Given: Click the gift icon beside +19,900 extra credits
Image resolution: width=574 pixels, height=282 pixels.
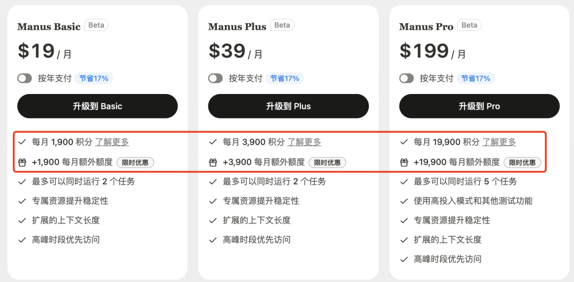Looking at the screenshot, I should point(404,163).
